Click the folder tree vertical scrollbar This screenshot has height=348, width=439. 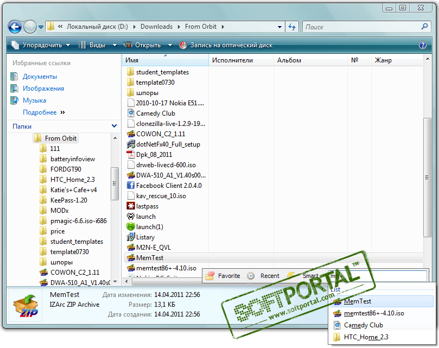(x=114, y=184)
